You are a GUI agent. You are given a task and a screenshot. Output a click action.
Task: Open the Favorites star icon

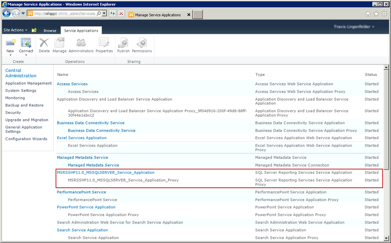376,14
